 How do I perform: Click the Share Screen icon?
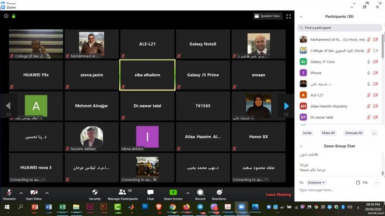coord(173,192)
